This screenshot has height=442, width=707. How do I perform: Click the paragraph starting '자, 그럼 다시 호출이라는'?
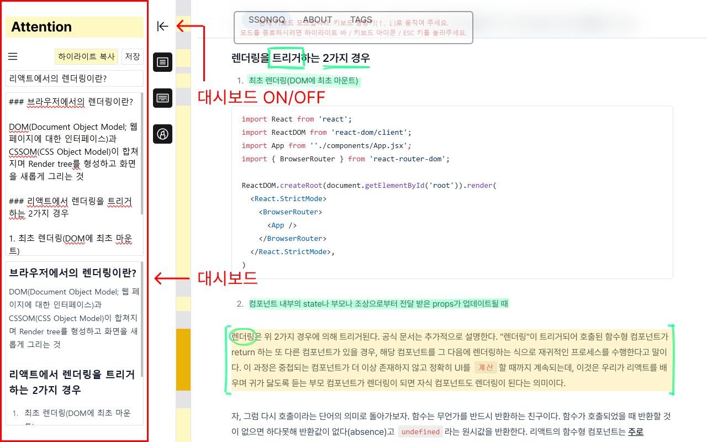click(x=451, y=424)
